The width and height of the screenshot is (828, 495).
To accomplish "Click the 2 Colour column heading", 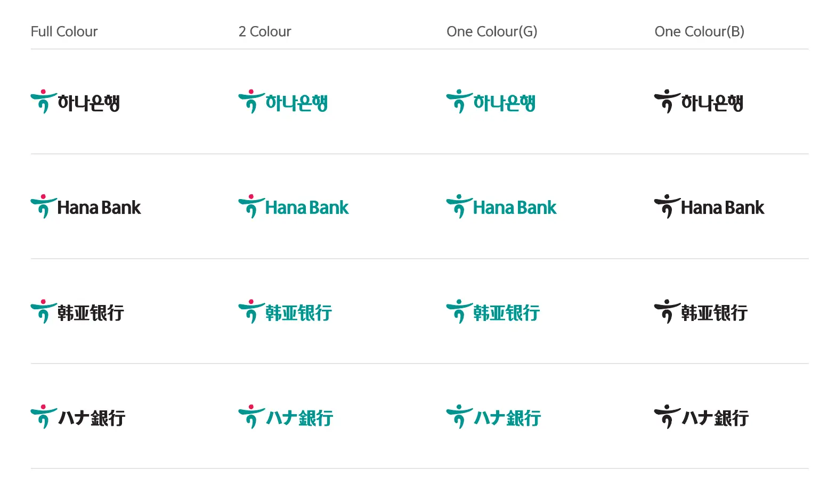I will click(x=265, y=31).
